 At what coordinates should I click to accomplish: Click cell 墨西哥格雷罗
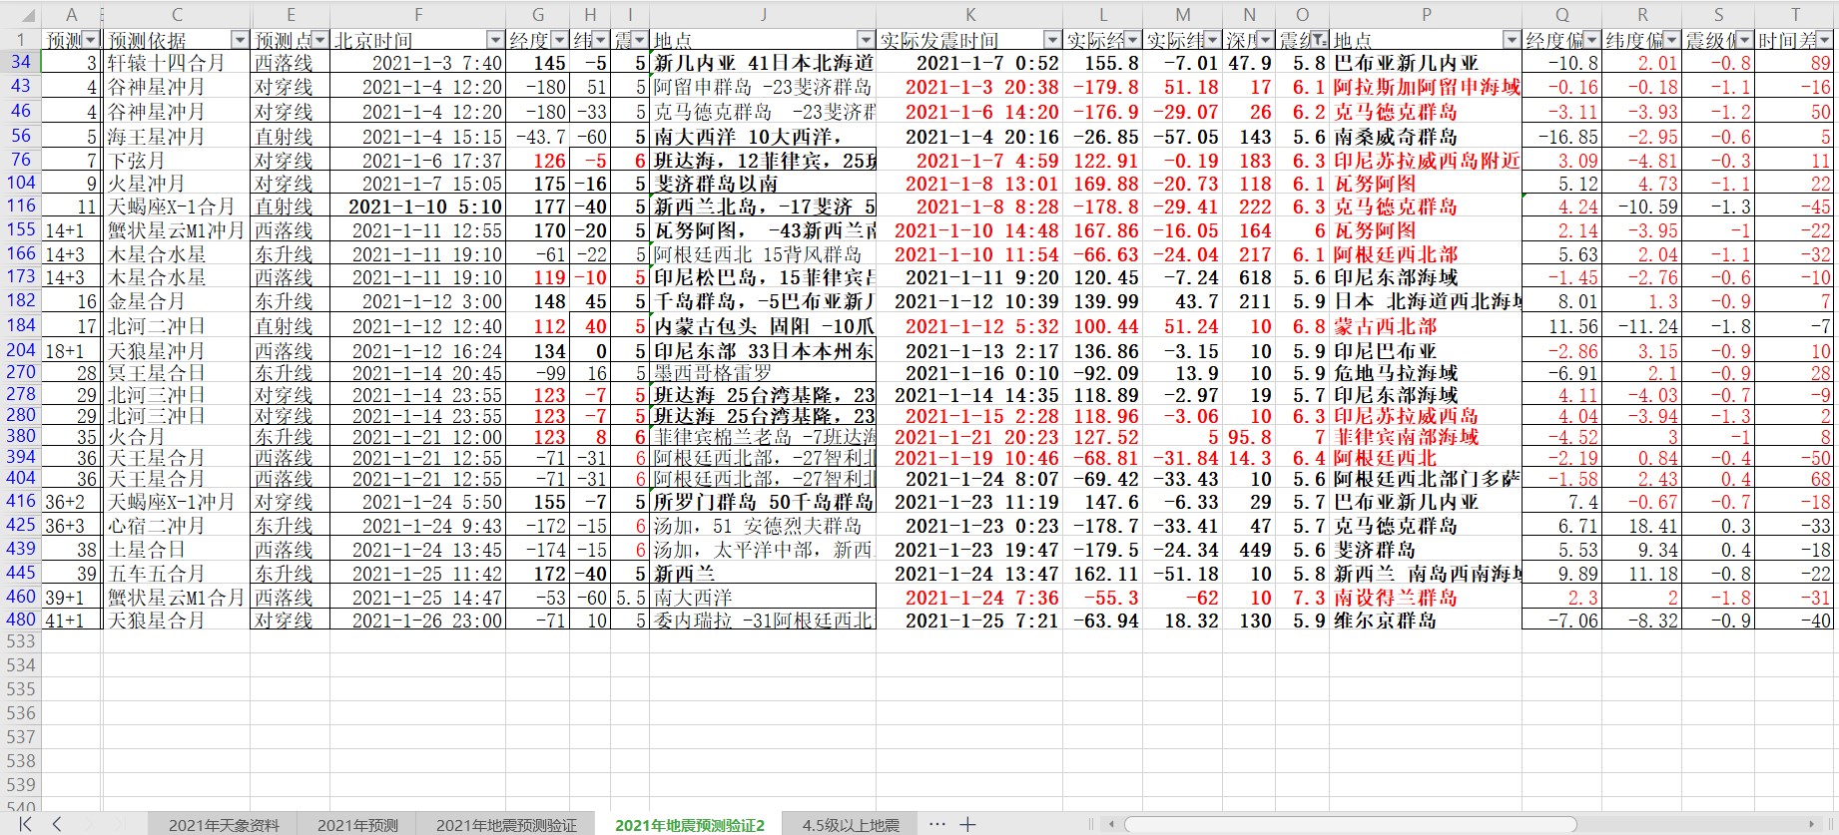pyautogui.click(x=763, y=373)
